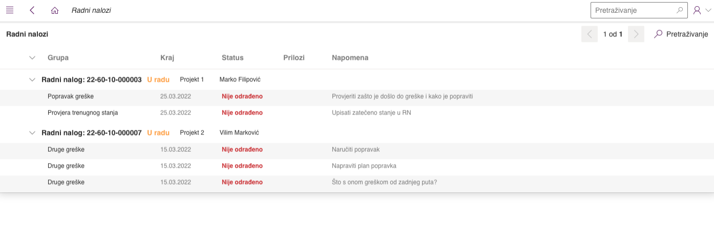Collapse all groups with header chevron
The image size is (714, 233).
coord(32,58)
